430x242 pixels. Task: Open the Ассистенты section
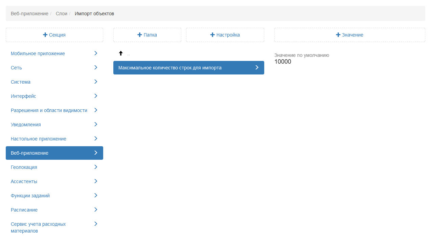(24, 181)
